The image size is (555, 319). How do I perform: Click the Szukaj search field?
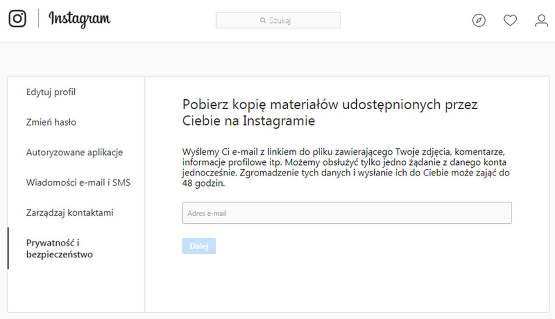(278, 20)
